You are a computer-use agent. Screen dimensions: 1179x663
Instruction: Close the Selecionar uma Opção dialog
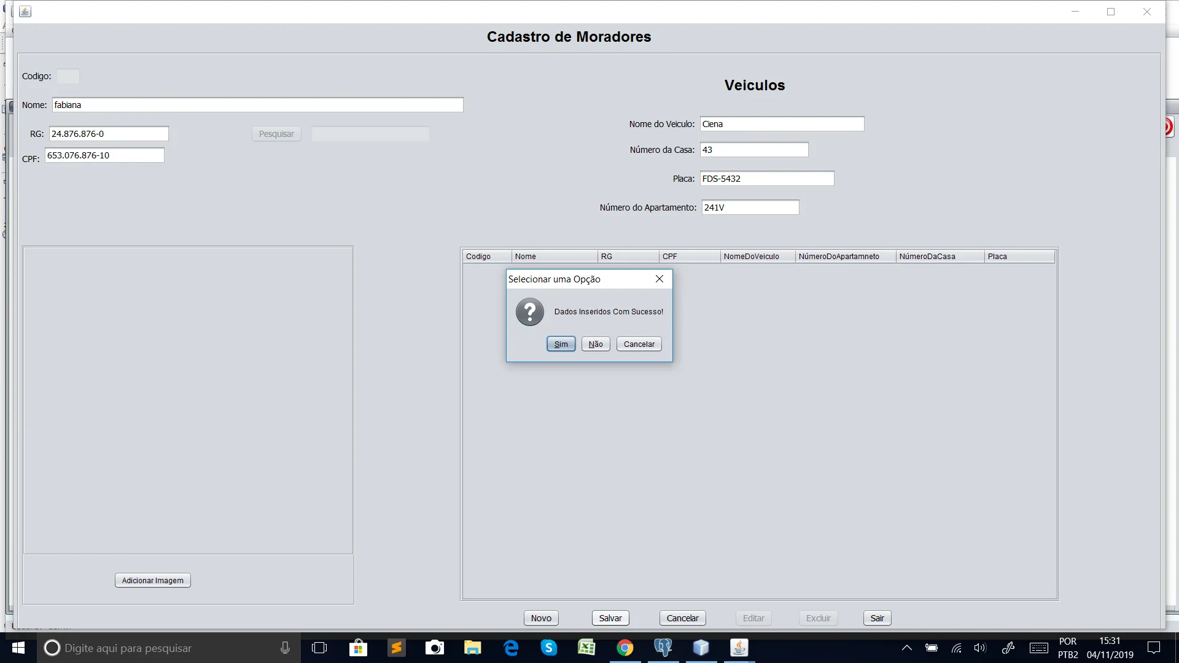click(x=660, y=279)
